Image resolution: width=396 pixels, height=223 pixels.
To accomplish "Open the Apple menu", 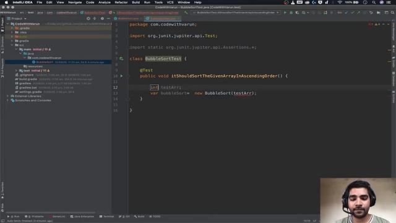I will pos(6,2).
